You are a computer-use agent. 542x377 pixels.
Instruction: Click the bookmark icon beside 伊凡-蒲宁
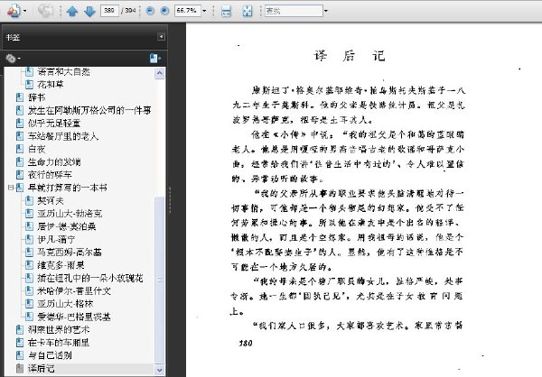pos(30,239)
